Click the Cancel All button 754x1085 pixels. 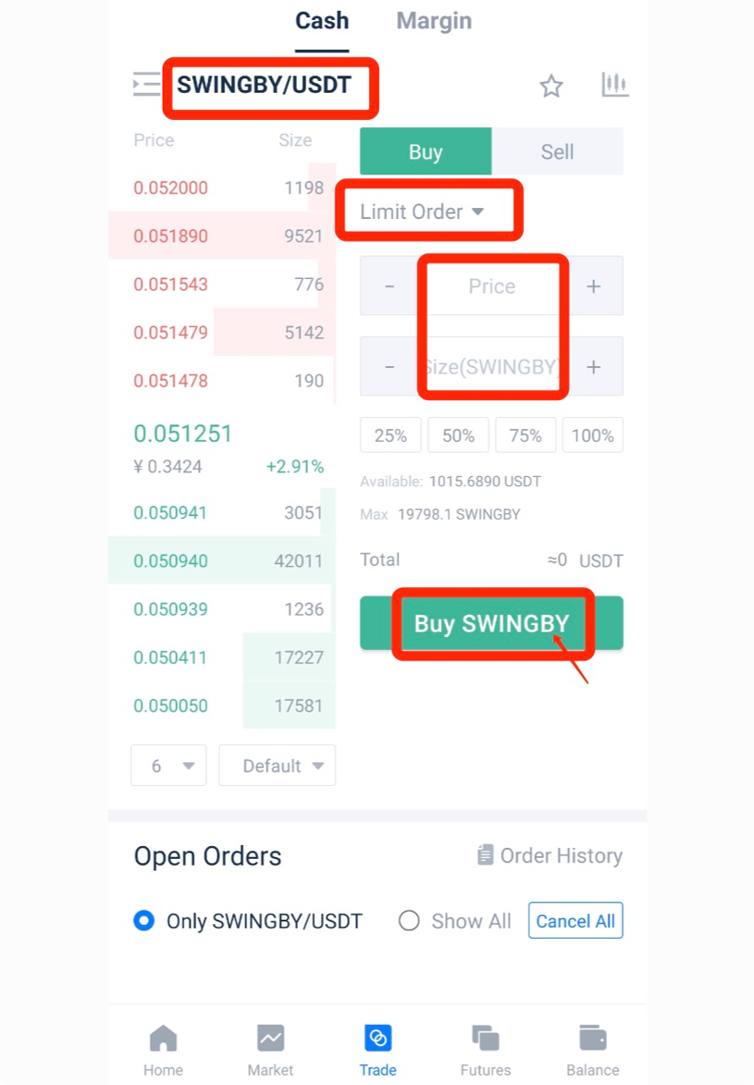[575, 921]
